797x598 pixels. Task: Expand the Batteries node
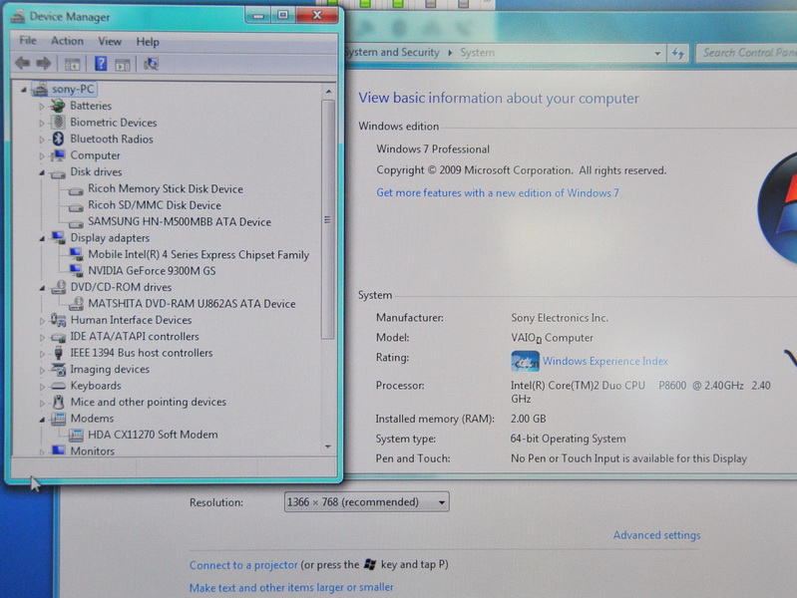pyautogui.click(x=42, y=107)
